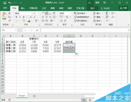
Task: Click the accounting number format icon
Action: click(61, 17)
